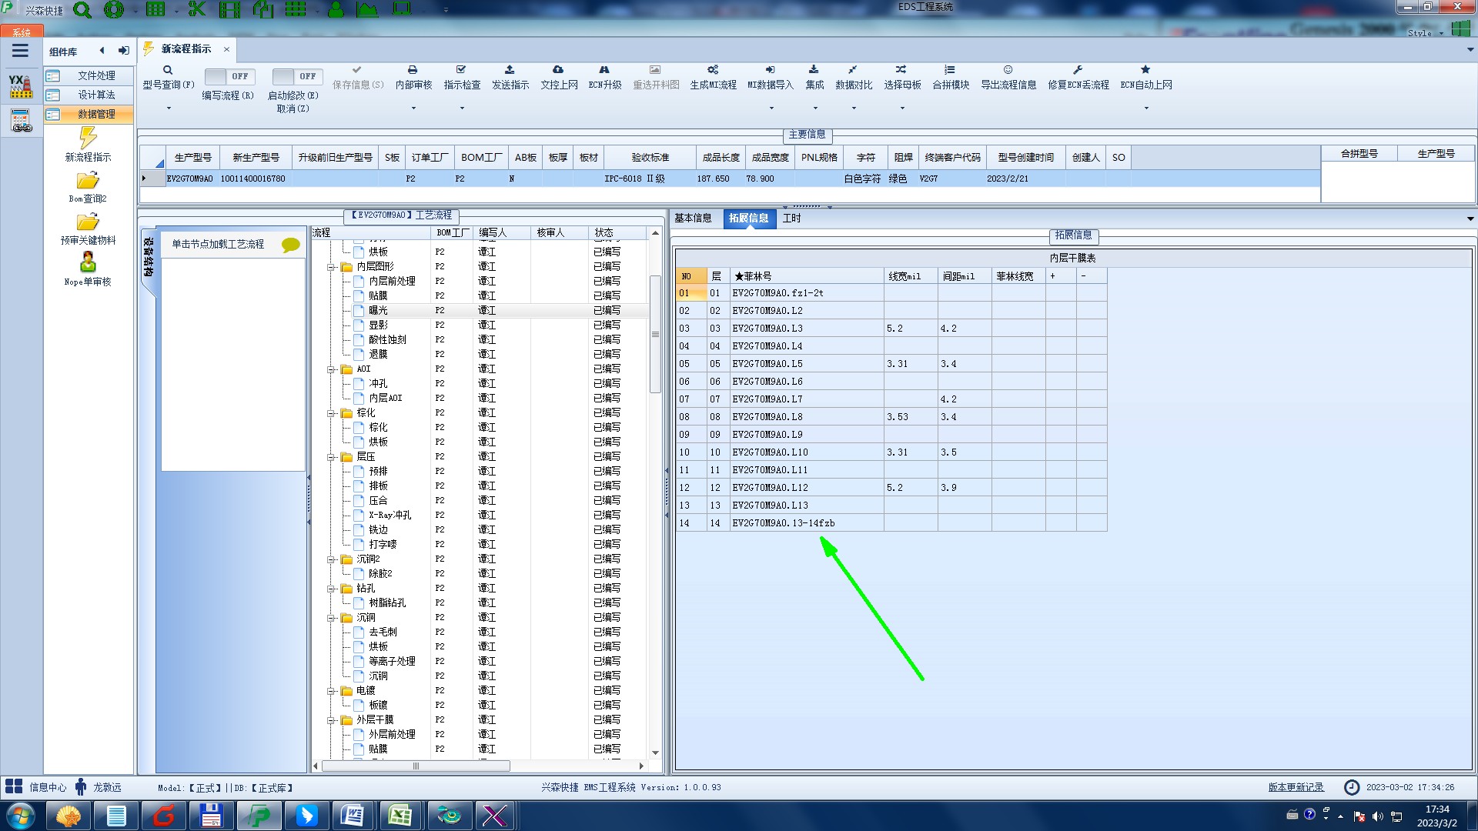Click the 内部审核 printer icon
Screen dimensions: 1478x831
click(x=413, y=70)
